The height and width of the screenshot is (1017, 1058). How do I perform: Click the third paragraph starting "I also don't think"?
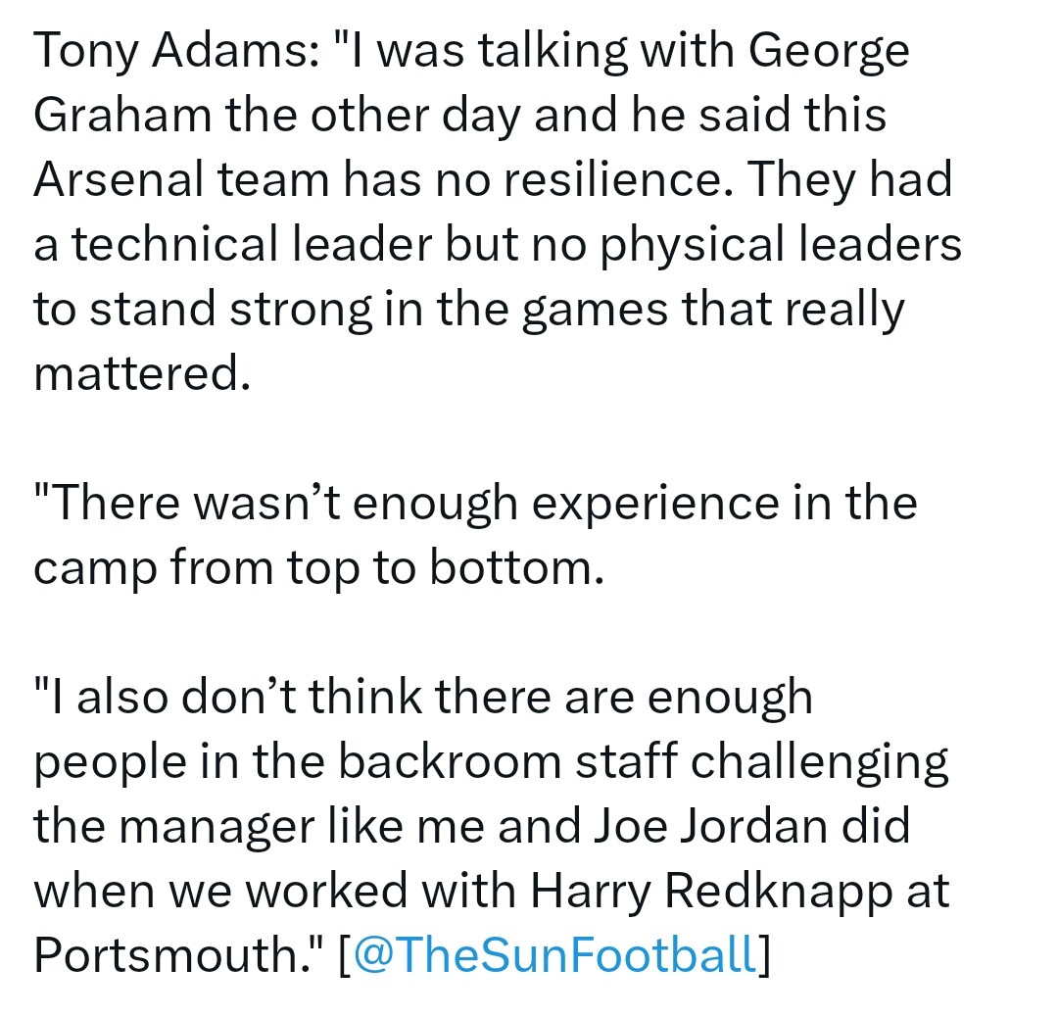[491, 825]
